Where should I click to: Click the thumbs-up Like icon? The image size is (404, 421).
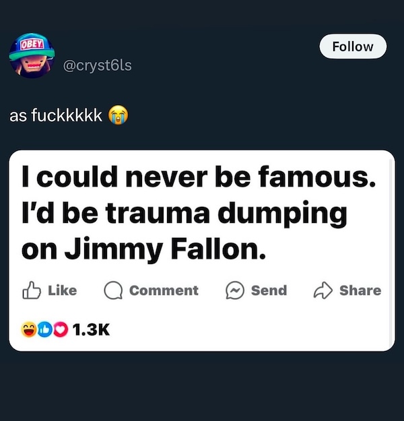pyautogui.click(x=32, y=290)
